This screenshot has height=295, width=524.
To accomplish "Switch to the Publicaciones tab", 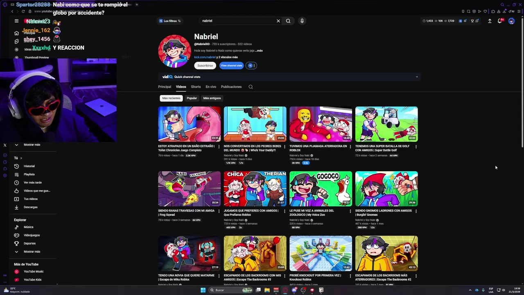I will click(231, 87).
